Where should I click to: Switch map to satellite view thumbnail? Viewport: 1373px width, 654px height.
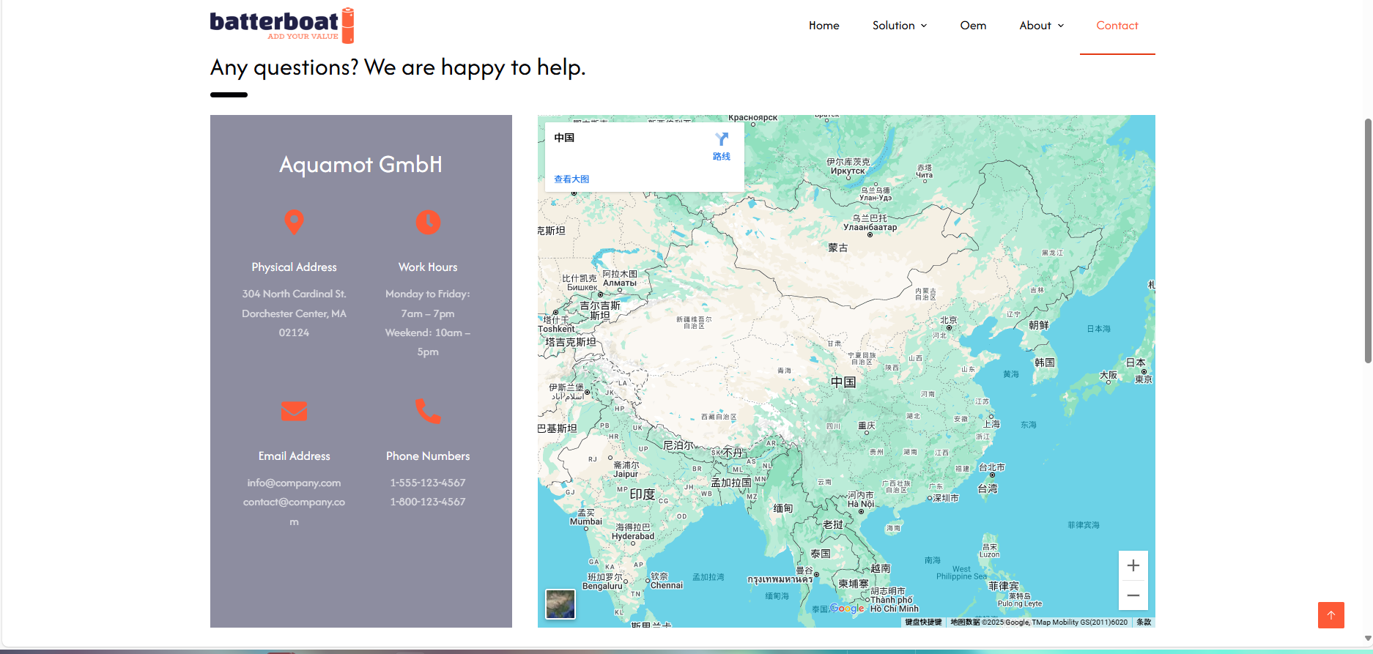point(560,604)
